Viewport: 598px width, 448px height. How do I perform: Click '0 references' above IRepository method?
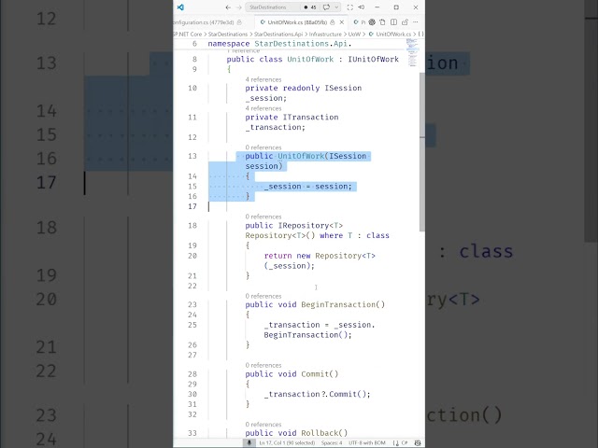tap(263, 217)
